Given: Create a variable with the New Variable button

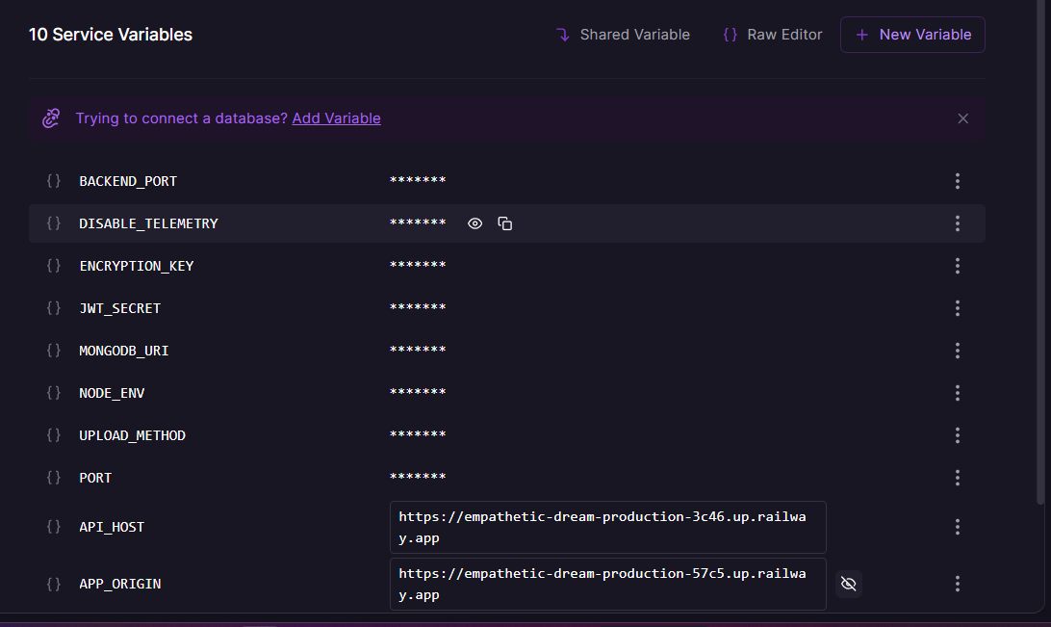Looking at the screenshot, I should pyautogui.click(x=911, y=34).
